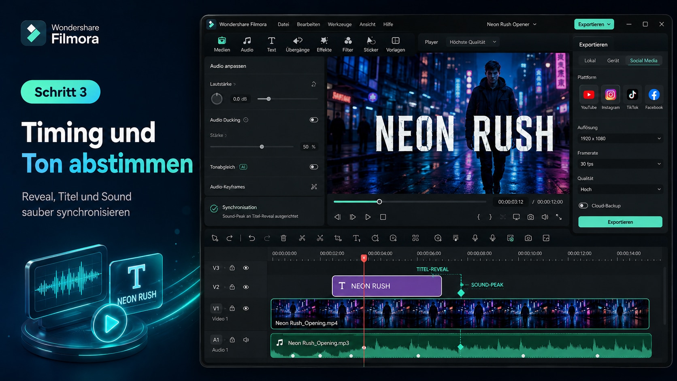Click the T text icon in timeline toolbar
The width and height of the screenshot is (677, 381).
(x=356, y=238)
